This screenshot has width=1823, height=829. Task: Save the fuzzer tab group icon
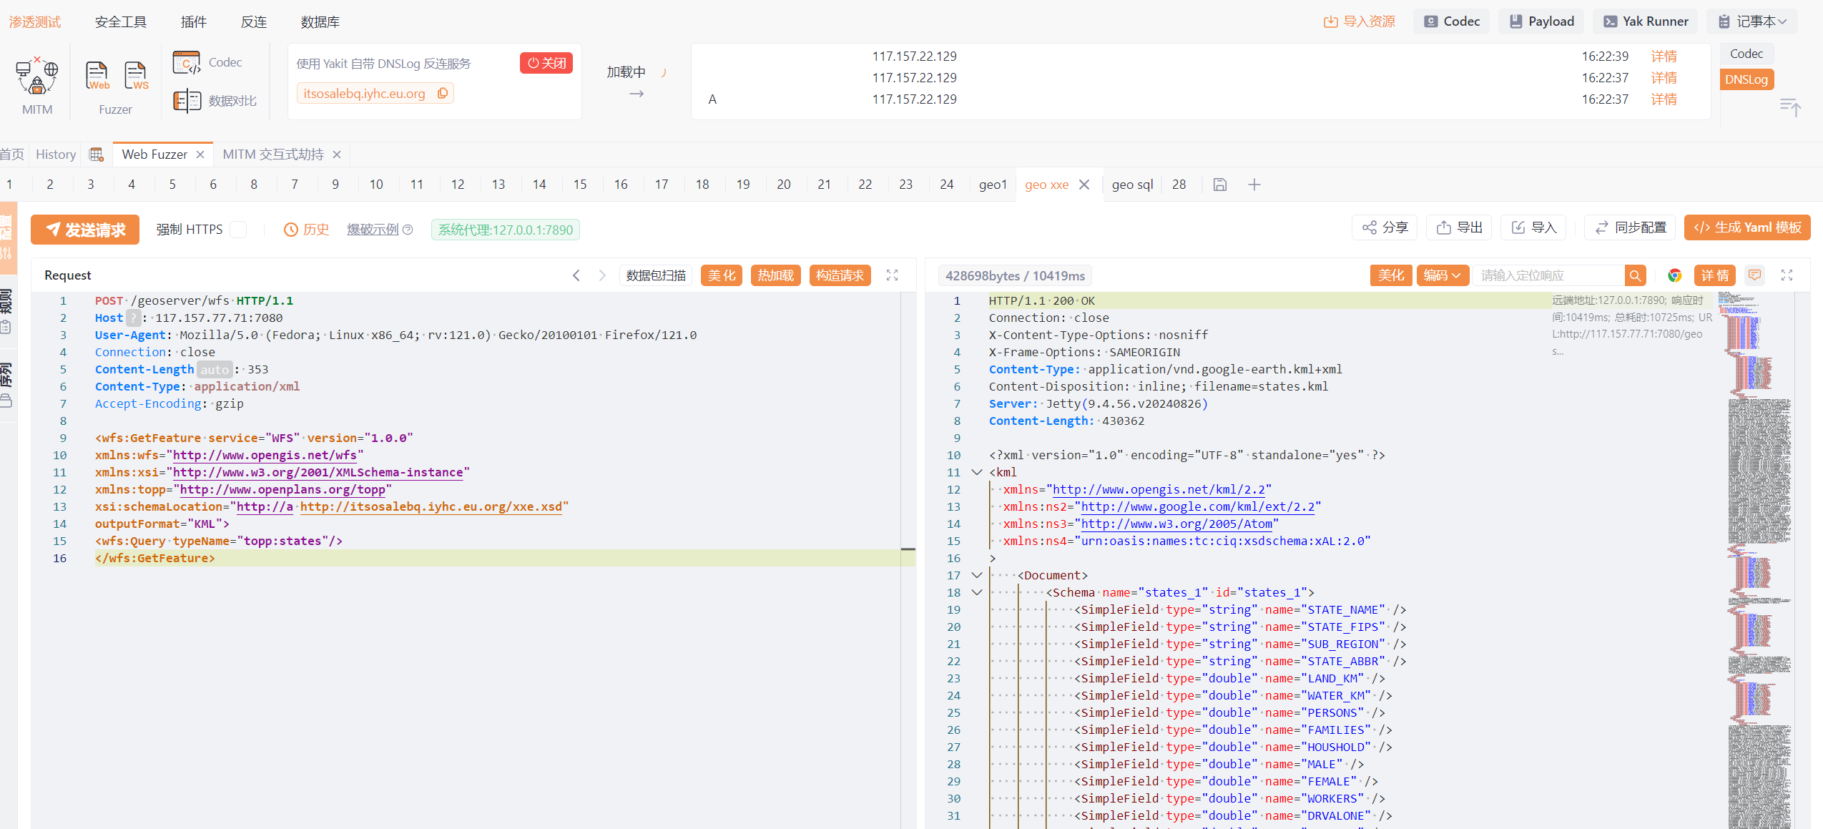click(x=1220, y=185)
